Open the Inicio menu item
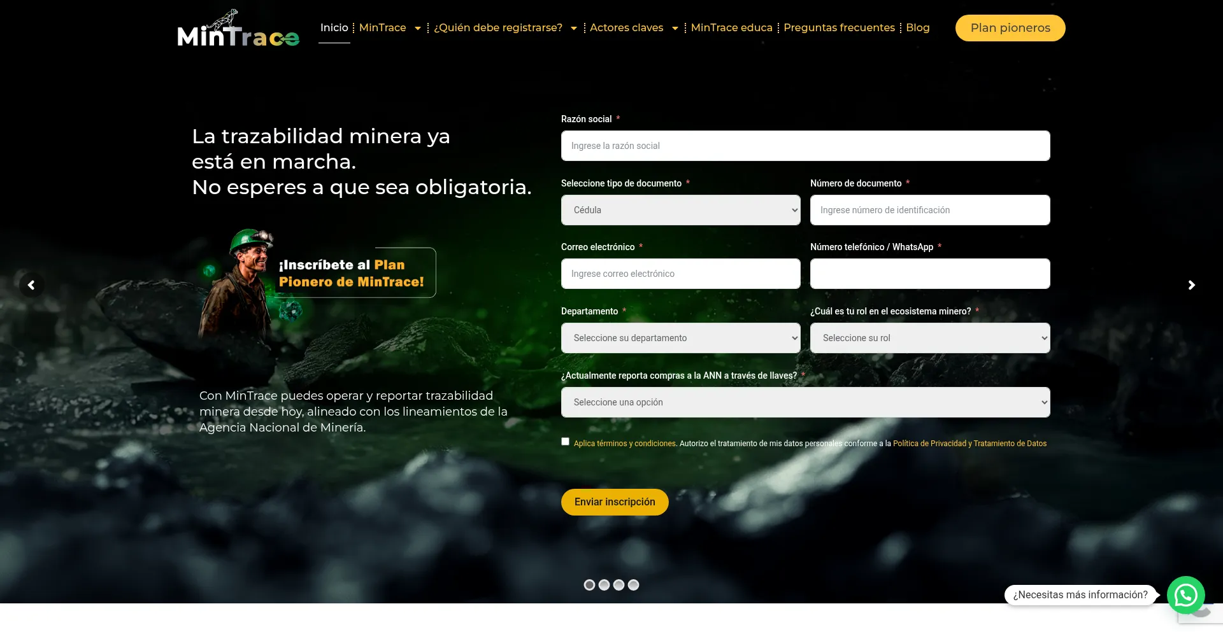 (334, 27)
